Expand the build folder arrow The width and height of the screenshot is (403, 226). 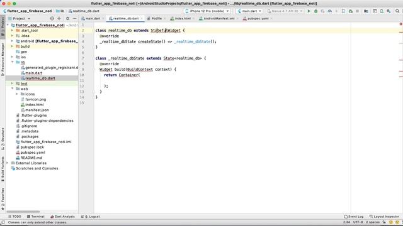coord(12,46)
